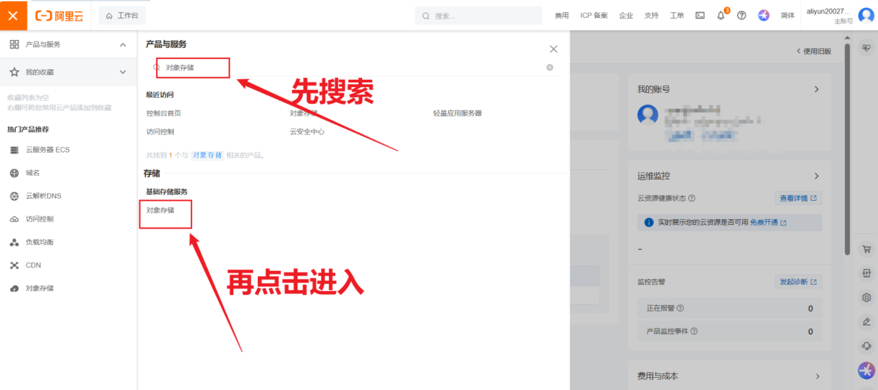Open shopping cart icon in right rail
This screenshot has height=390, width=878.
click(866, 249)
